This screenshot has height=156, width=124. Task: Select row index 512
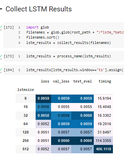26,149
